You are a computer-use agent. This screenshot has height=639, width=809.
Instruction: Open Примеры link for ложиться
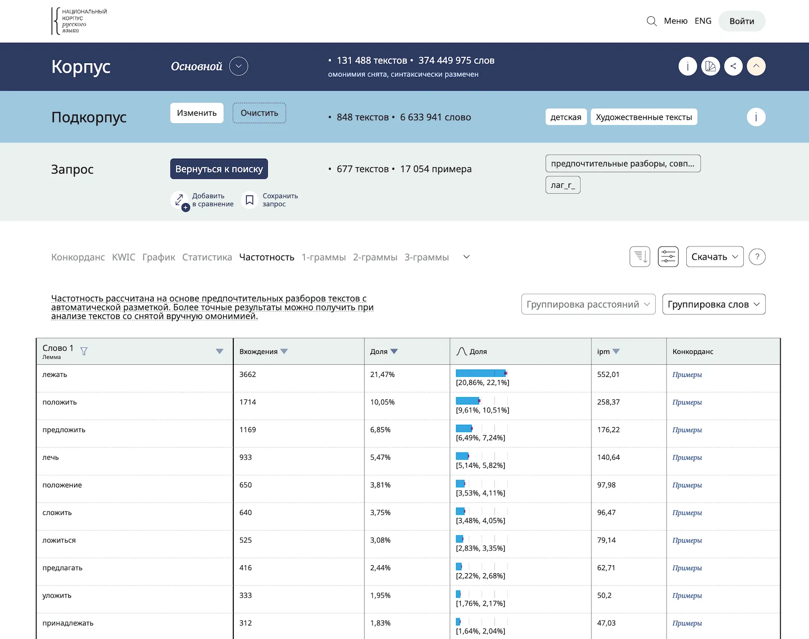tap(687, 540)
